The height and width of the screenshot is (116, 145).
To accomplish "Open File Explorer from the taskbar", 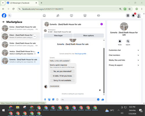I will pyautogui.click(x=18, y=108).
